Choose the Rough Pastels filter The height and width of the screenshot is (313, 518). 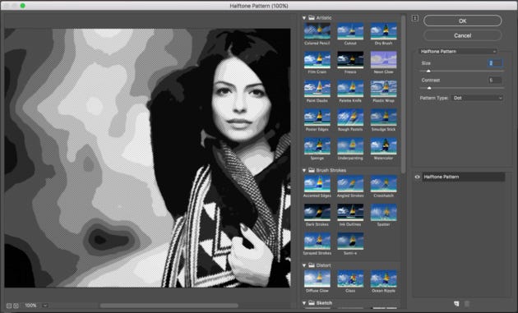point(350,117)
